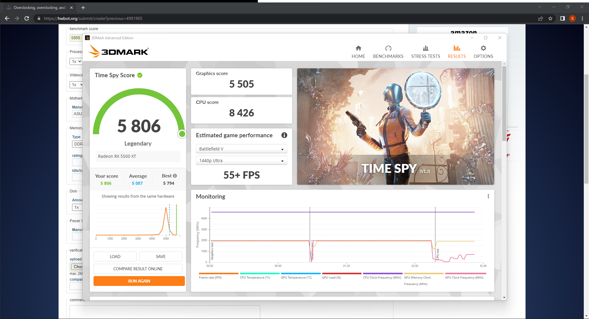Image resolution: width=589 pixels, height=319 pixels.
Task: Click the Choose file upload button on hwbot
Action: click(x=76, y=267)
